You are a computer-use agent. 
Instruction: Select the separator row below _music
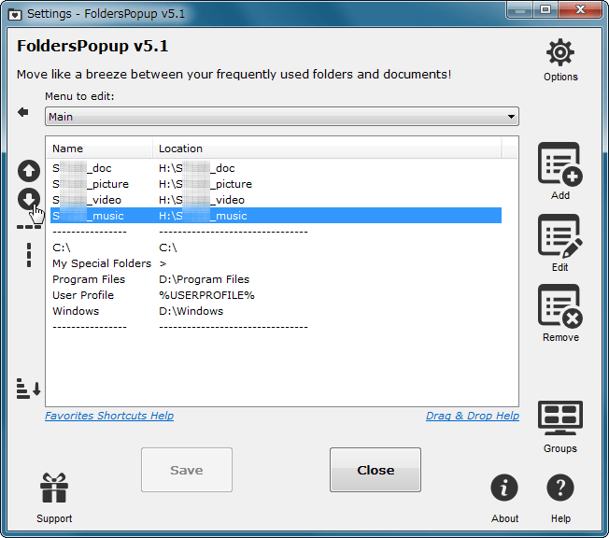pos(276,232)
